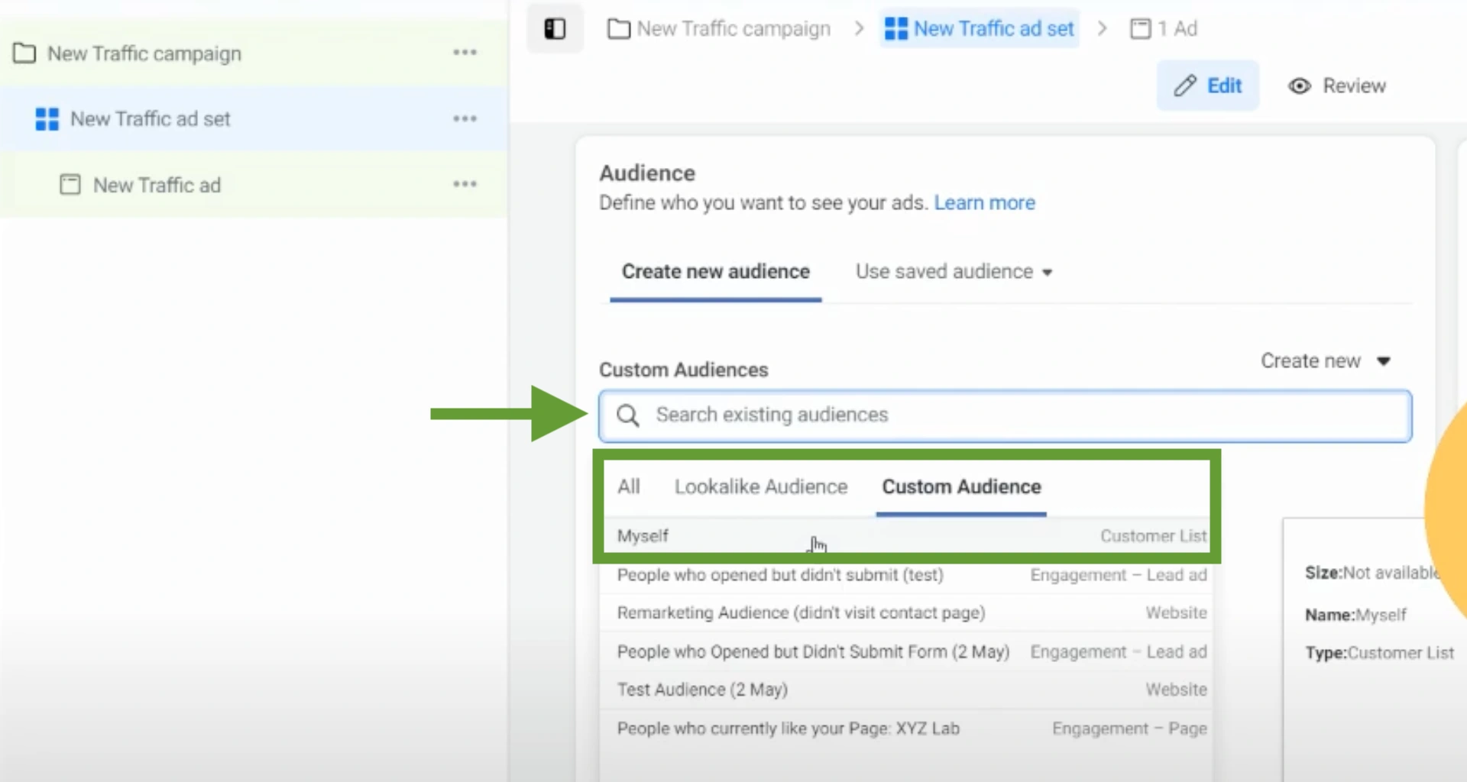The image size is (1467, 782).
Task: Collapse the left navigation panel
Action: [555, 28]
